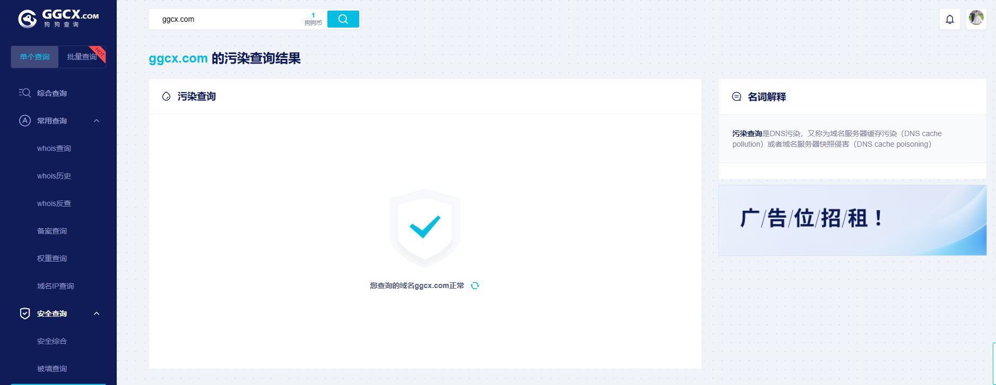Click the 综合查询 sidebar icon

click(25, 93)
